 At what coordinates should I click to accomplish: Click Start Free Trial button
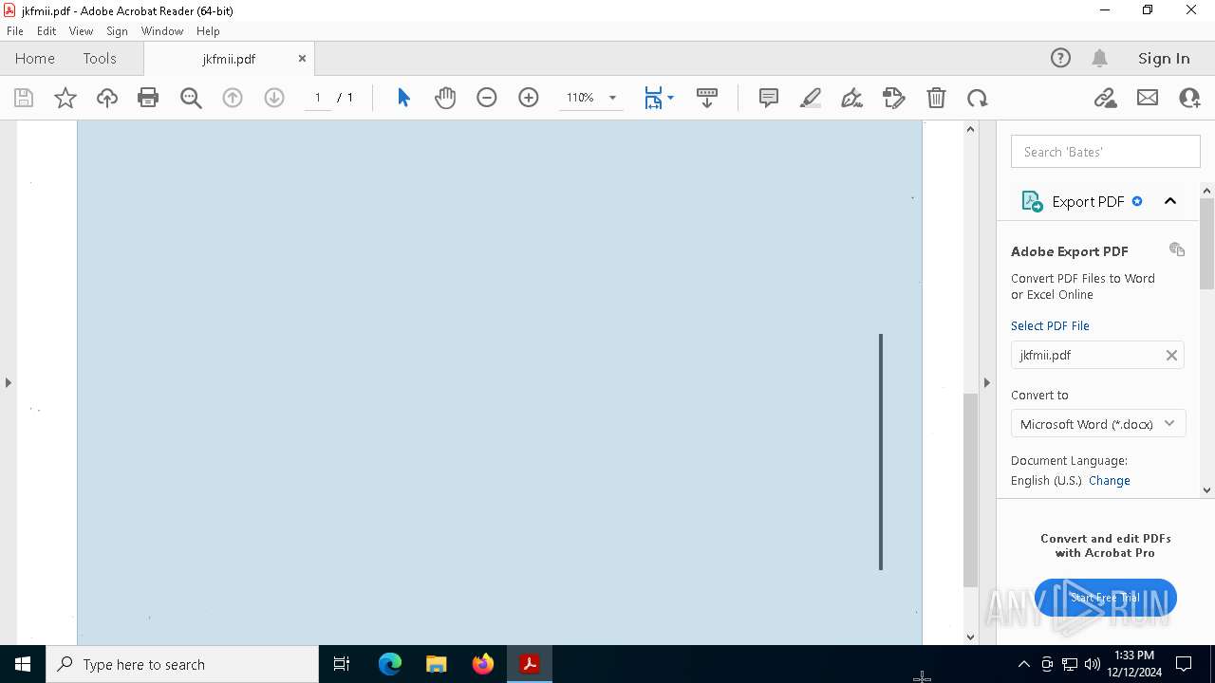(1106, 598)
